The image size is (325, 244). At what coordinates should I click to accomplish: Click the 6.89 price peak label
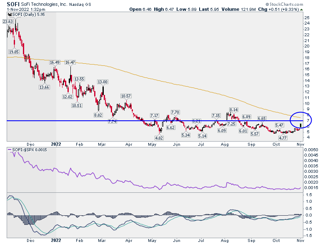click(x=246, y=117)
